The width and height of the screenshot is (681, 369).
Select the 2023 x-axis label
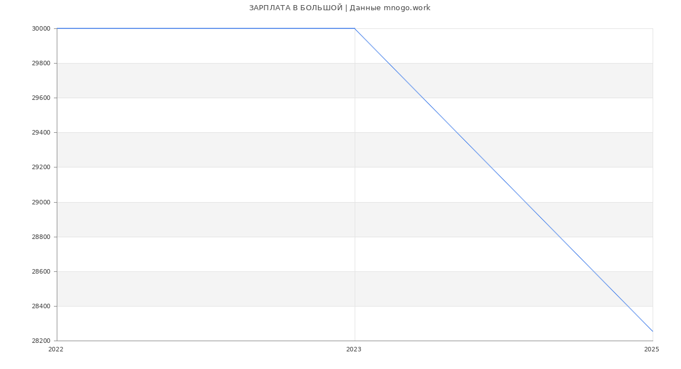click(x=354, y=350)
